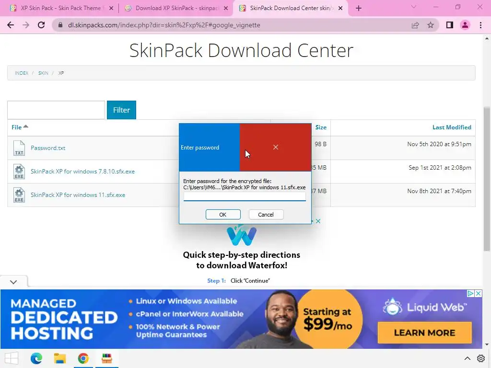Click LEARN MORE in Liquid Web ad
This screenshot has height=368, width=491.
(425, 333)
